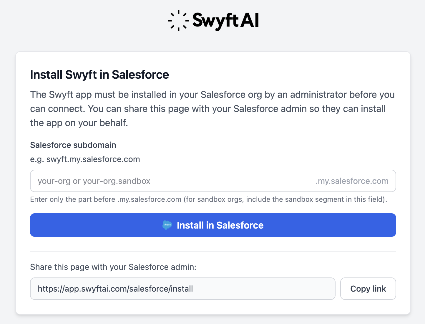
Task: Click the parenthetical note about sandbox orgs
Action: tap(285, 199)
